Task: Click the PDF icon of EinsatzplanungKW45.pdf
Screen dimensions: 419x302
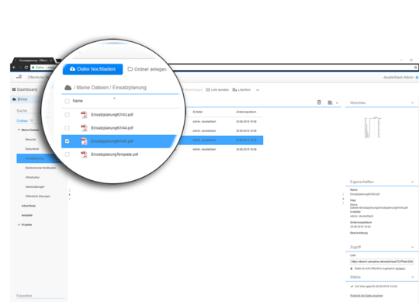Action: [84, 141]
